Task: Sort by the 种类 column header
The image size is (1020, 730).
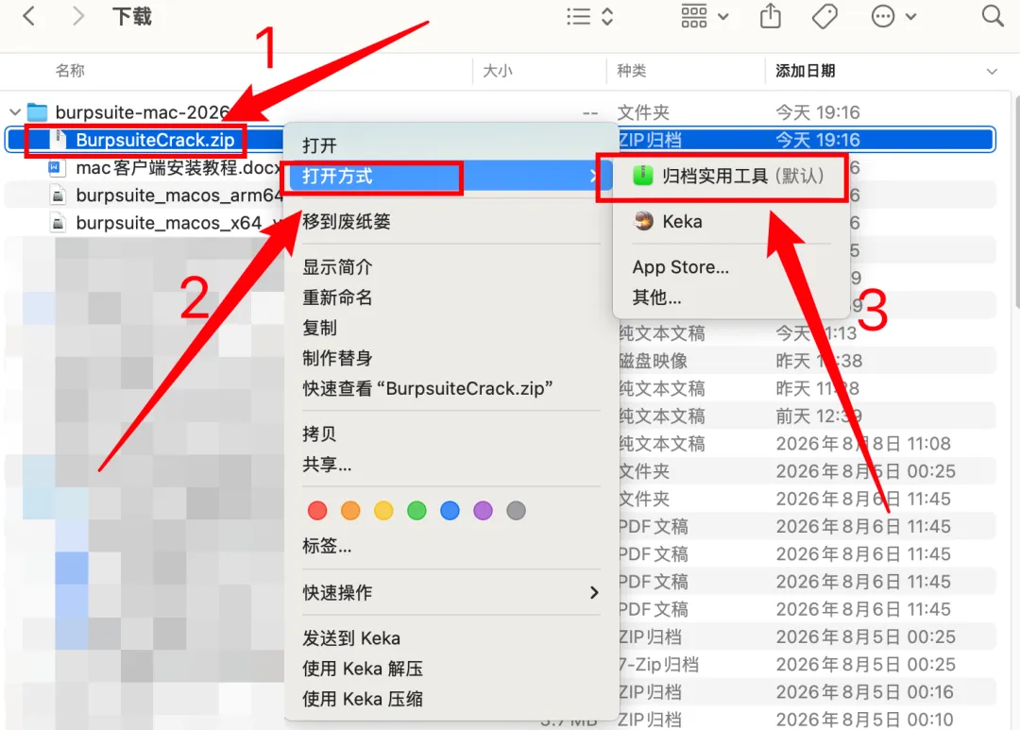Action: pyautogui.click(x=631, y=71)
